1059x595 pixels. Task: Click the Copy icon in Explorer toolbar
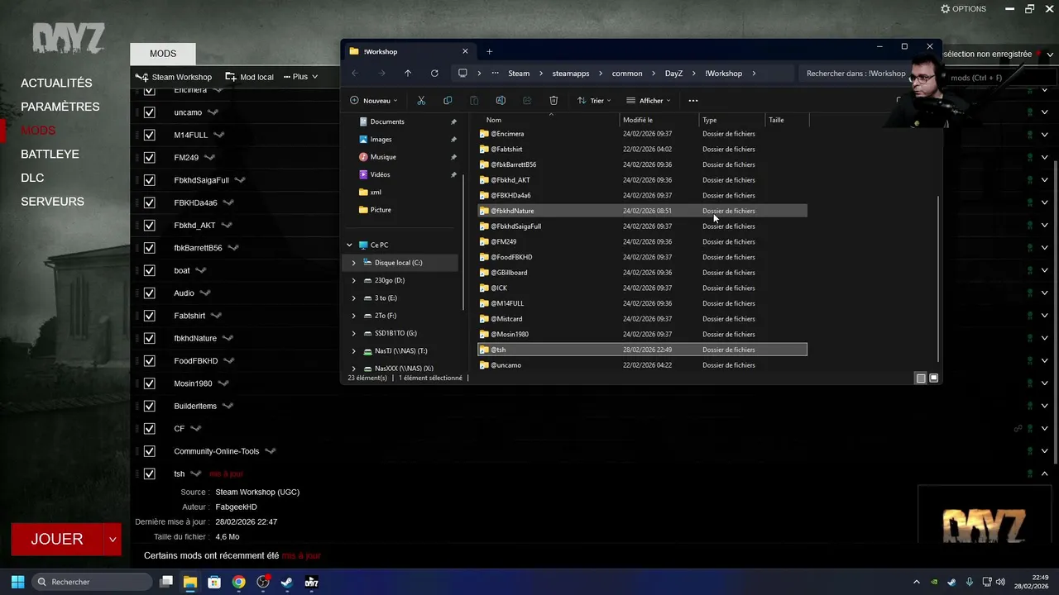point(448,101)
